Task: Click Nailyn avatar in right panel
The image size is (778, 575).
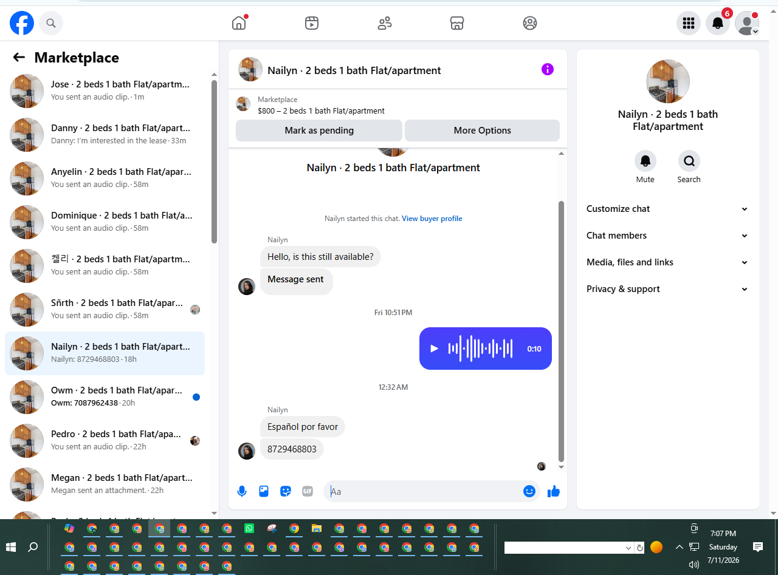Action: pos(668,81)
